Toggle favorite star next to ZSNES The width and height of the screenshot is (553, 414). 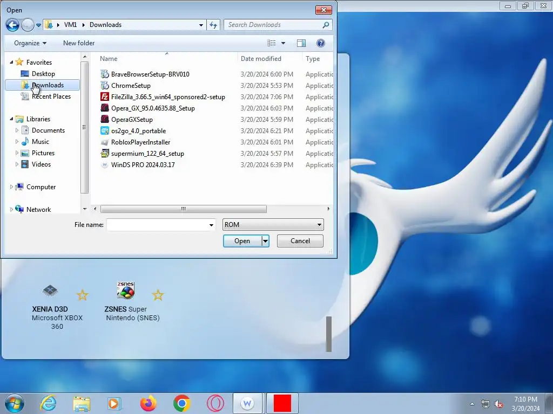[x=158, y=295]
